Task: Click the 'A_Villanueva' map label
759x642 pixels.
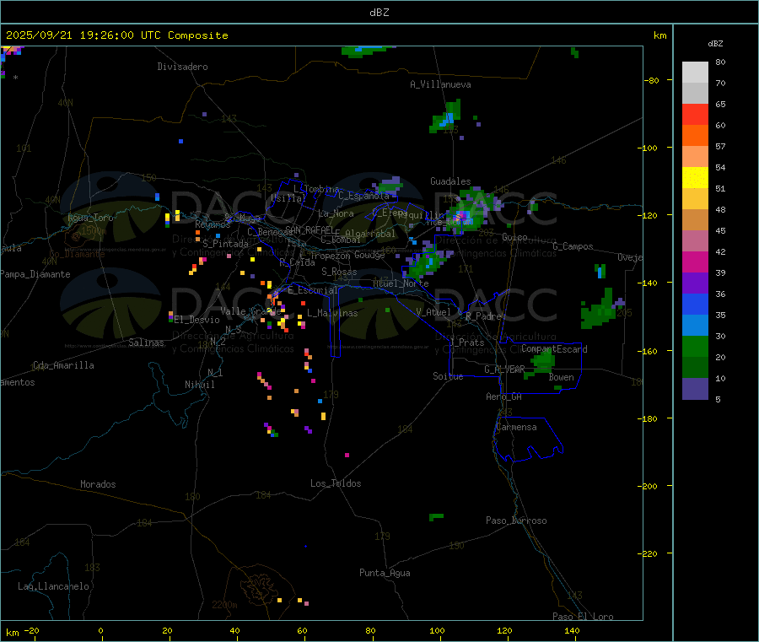Action: 440,84
